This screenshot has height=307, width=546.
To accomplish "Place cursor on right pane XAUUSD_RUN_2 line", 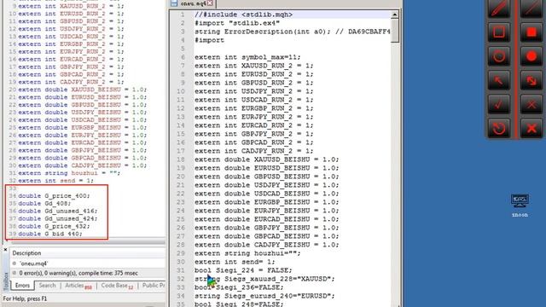I will 254,66.
